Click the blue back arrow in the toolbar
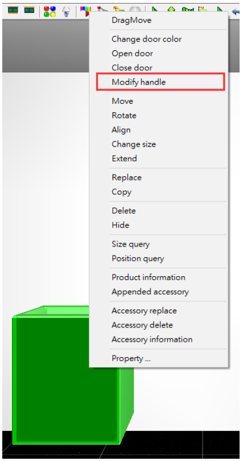This screenshot has width=243, height=461. tap(236, 11)
